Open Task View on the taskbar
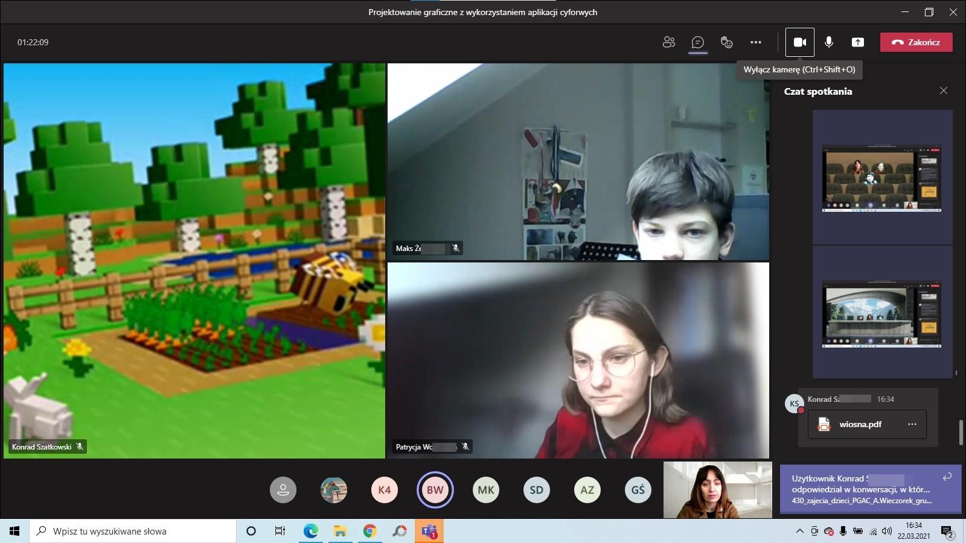 point(280,531)
